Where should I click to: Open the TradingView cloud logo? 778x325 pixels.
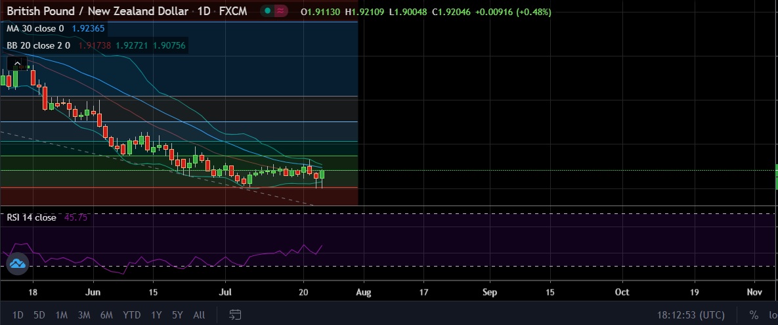[x=17, y=263]
